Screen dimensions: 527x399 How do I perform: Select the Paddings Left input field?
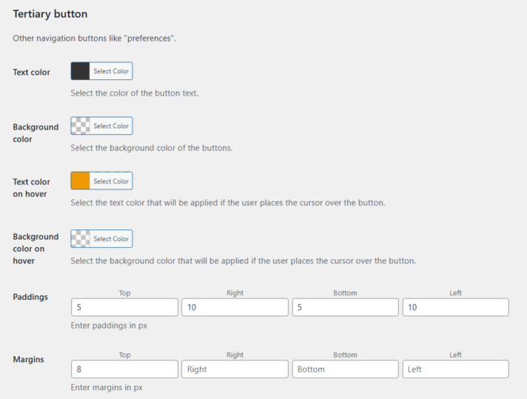tap(455, 307)
